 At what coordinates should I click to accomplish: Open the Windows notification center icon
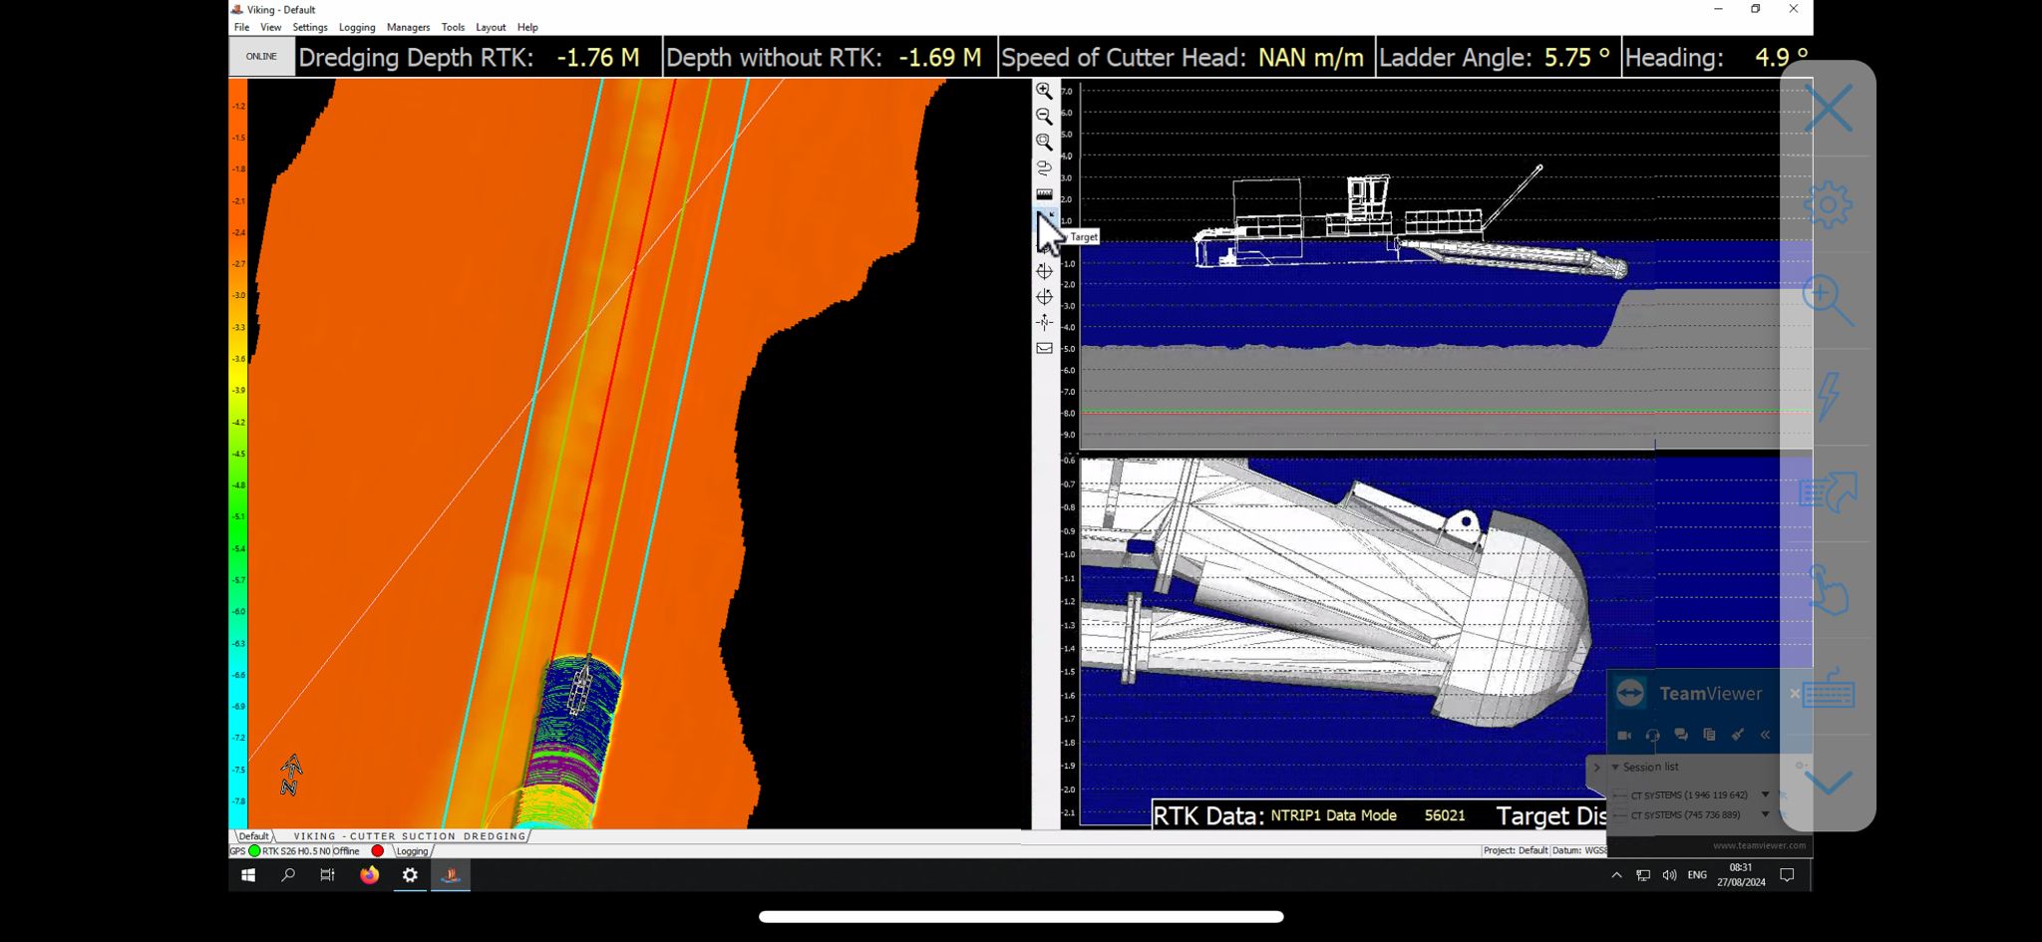click(x=1787, y=875)
